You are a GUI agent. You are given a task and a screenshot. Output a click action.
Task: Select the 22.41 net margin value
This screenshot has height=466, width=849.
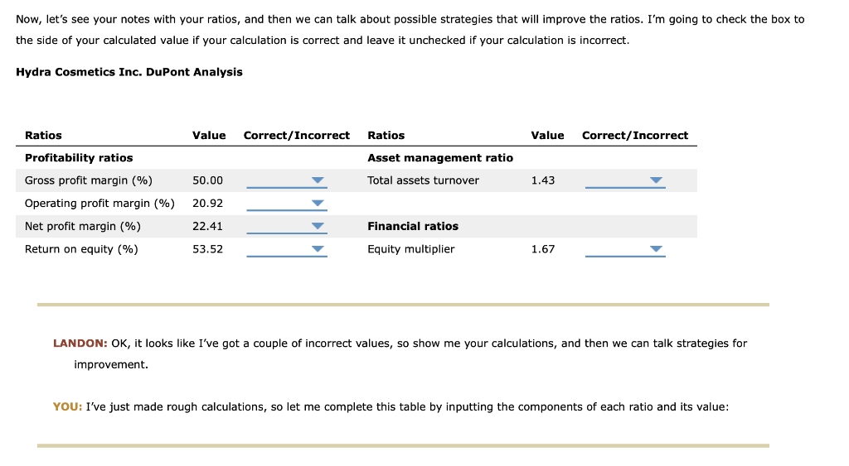pos(208,226)
